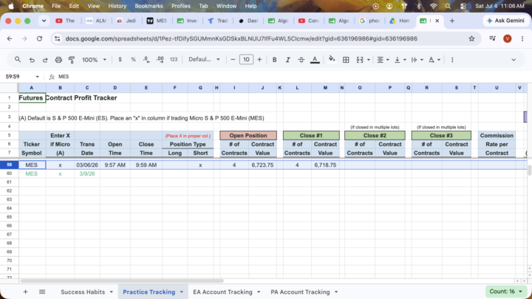Open text wrapping dropdown
The width and height of the screenshot is (532, 299).
pyautogui.click(x=417, y=60)
